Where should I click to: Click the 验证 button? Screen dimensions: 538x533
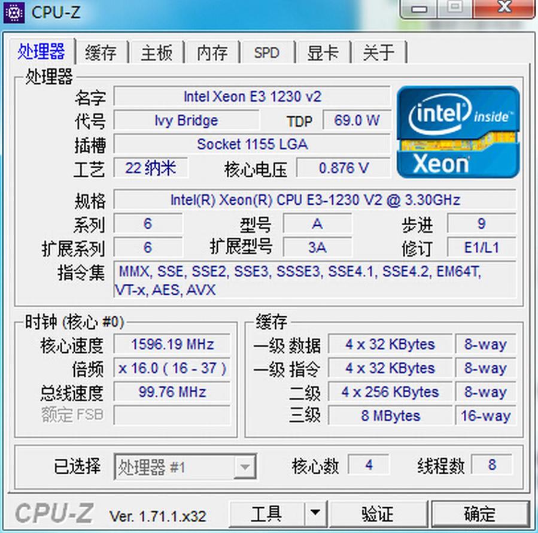pos(378,514)
